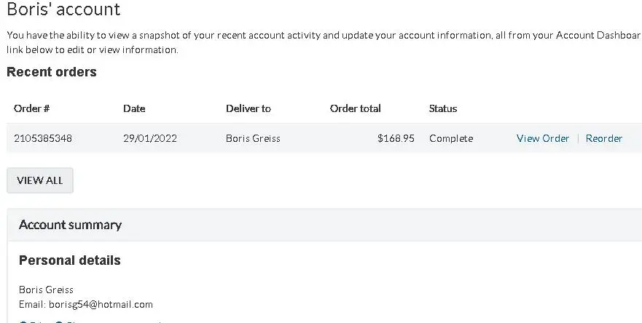Screen dimensions: 642x323
Task: Click the $168.95 order total
Action: 396,138
